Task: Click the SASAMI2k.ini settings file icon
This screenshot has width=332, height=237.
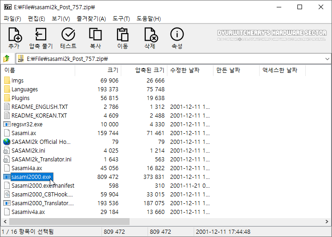Action: pos(7,151)
